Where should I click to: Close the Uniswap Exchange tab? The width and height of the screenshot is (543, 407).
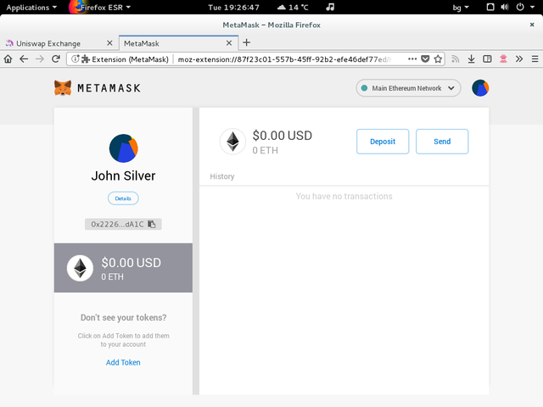tap(109, 43)
